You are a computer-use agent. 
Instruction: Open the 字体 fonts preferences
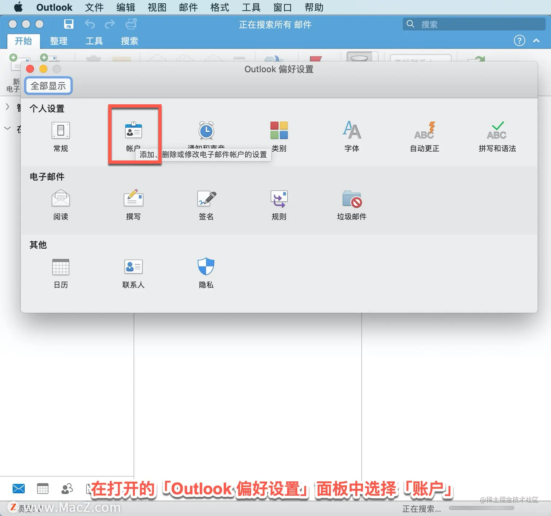pos(352,137)
